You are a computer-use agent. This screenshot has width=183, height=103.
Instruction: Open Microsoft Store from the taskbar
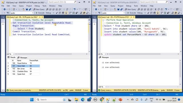pos(89,100)
